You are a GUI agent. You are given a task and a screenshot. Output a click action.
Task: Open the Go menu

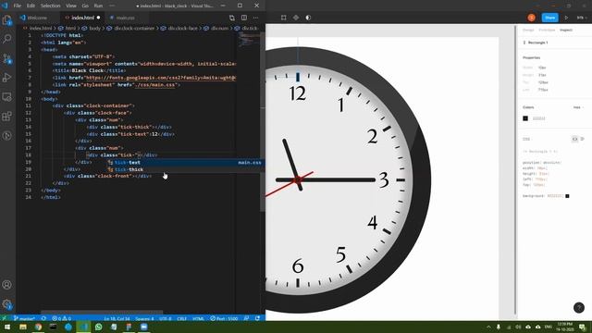click(85, 6)
